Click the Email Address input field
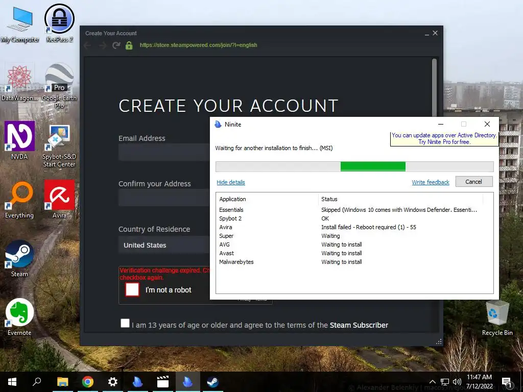523x392 pixels. (x=164, y=152)
